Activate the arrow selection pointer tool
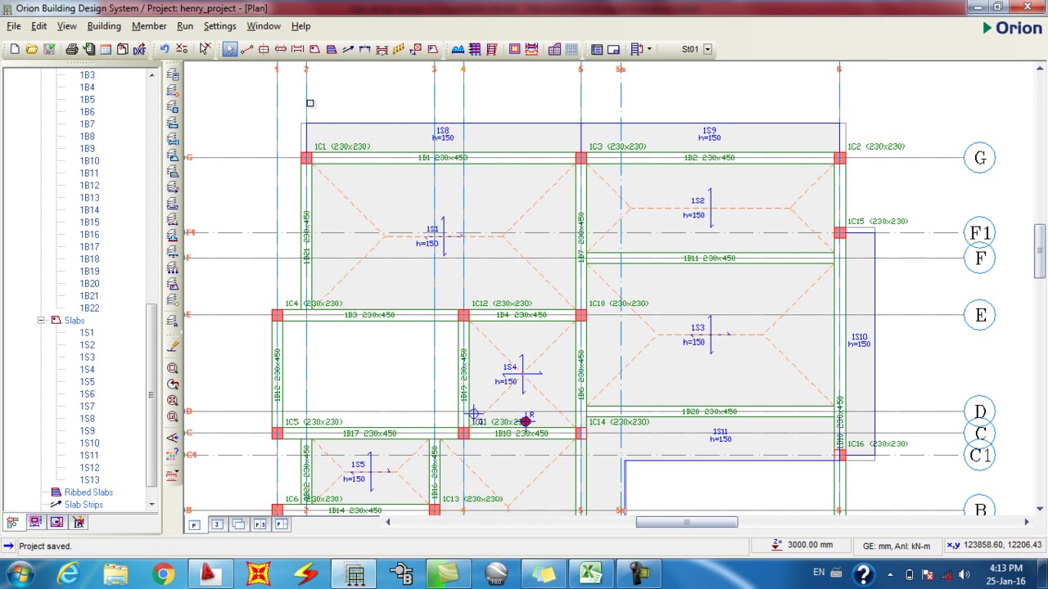The image size is (1048, 589). tap(229, 49)
